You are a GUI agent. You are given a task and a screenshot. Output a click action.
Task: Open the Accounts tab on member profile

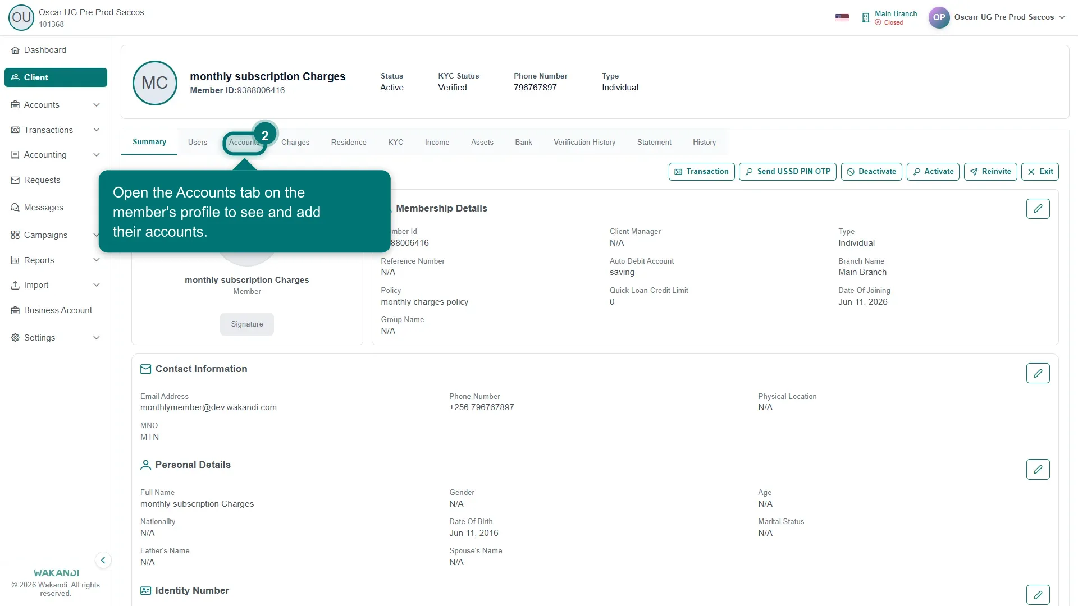pyautogui.click(x=245, y=143)
